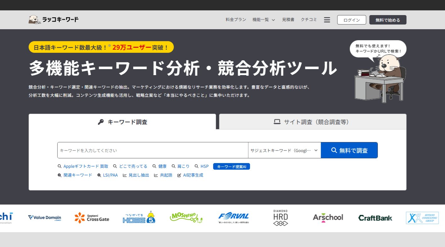Viewport: 445px width, 247px height.
Task: Click the AI記事生成 edit icon
Action: pos(179,175)
